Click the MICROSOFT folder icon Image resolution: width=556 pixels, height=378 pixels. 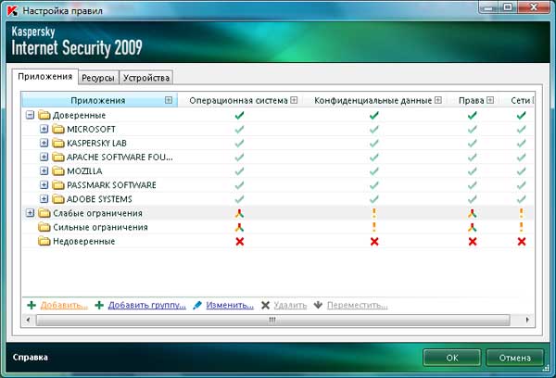click(58, 129)
